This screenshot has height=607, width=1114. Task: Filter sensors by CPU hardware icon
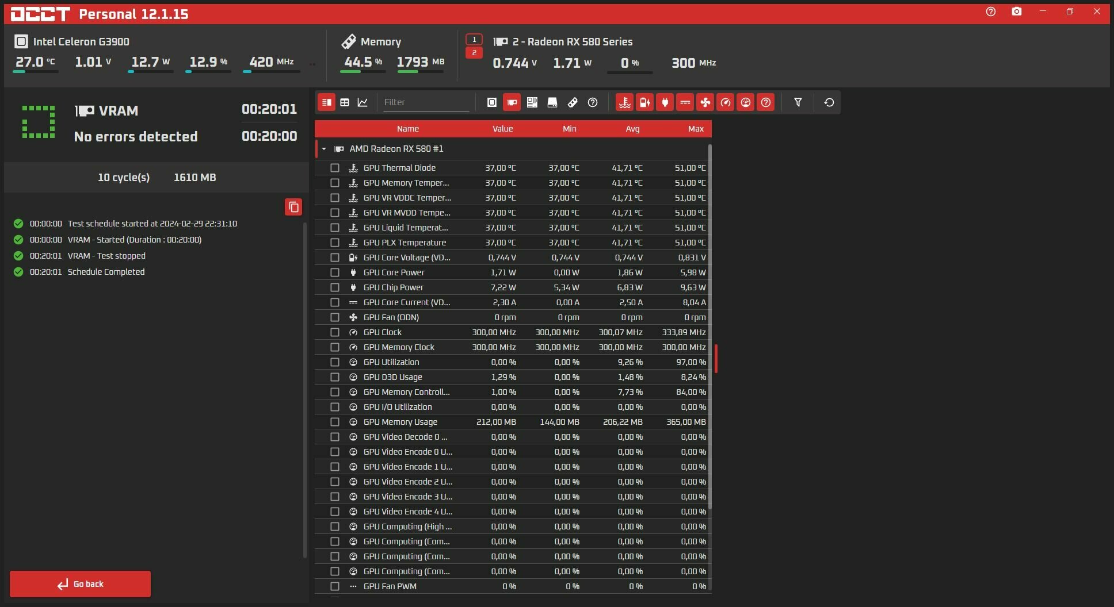tap(492, 102)
